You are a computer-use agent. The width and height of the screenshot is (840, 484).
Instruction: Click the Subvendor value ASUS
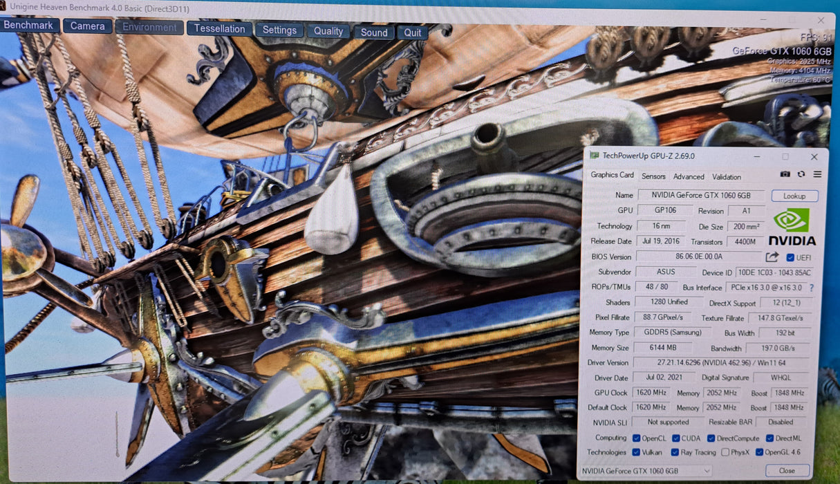(x=666, y=272)
